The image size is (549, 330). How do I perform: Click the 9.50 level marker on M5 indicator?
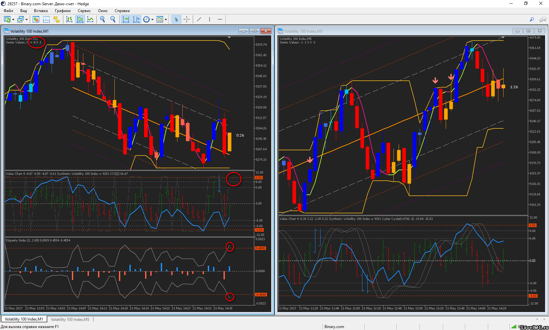[533, 225]
